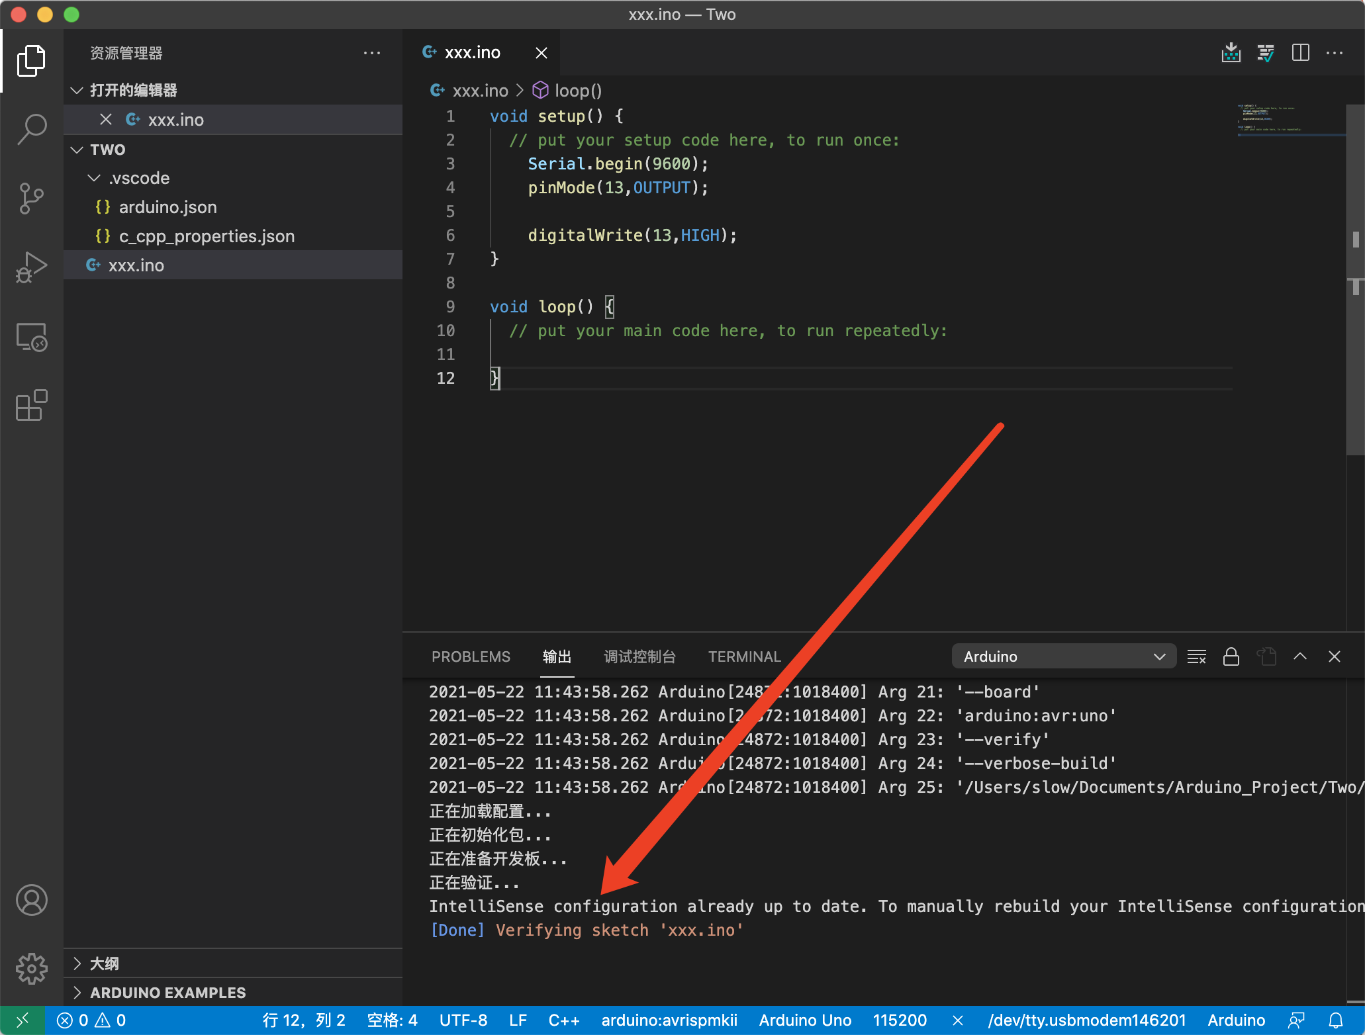Clear the output panel log
The image size is (1365, 1035).
coord(1196,656)
